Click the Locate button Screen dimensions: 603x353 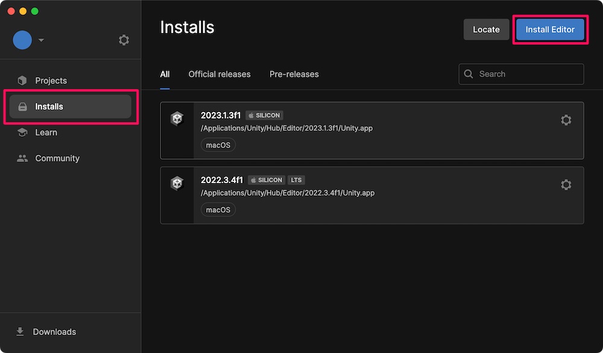(x=486, y=30)
